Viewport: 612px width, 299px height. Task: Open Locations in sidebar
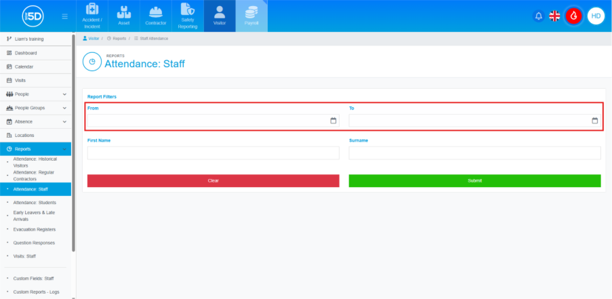pos(35,135)
